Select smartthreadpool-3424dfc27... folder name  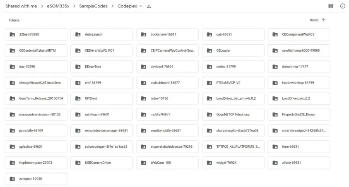coord(303,130)
